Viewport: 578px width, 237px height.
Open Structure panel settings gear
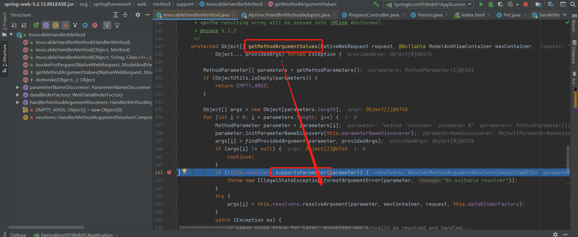click(138, 15)
